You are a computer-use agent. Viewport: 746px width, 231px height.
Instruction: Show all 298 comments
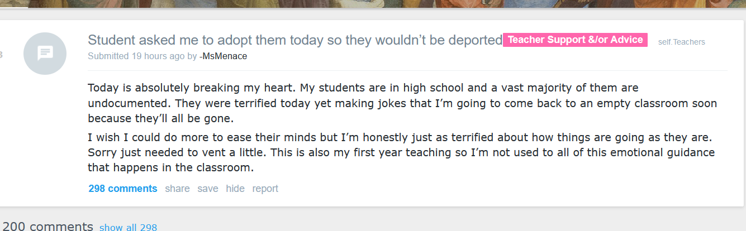[128, 227]
